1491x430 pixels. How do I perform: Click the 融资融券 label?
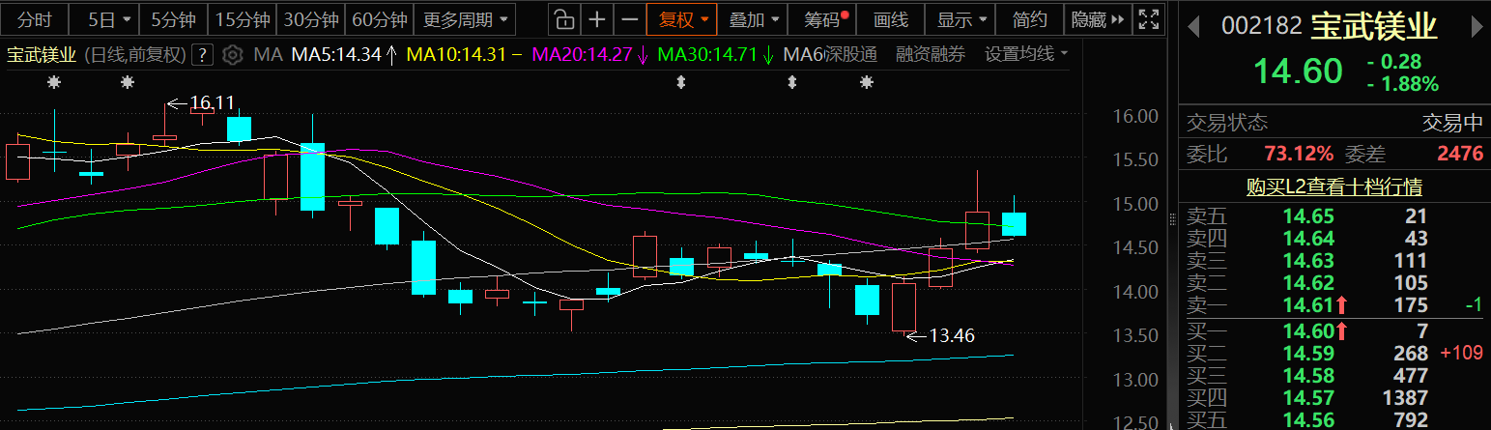point(930,54)
